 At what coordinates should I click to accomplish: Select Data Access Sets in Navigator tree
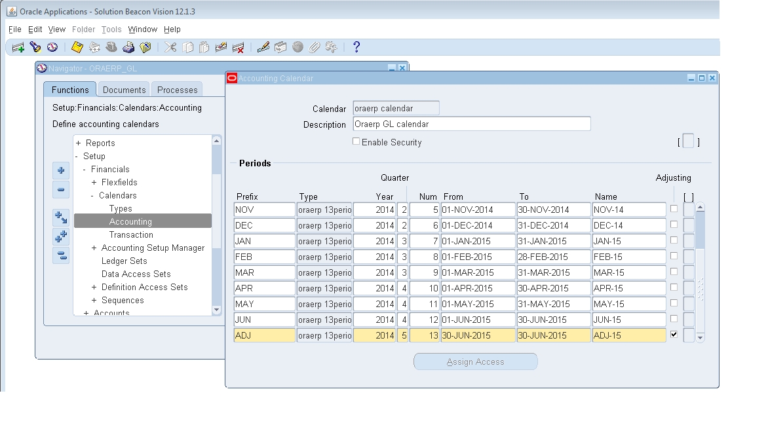pyautogui.click(x=136, y=274)
